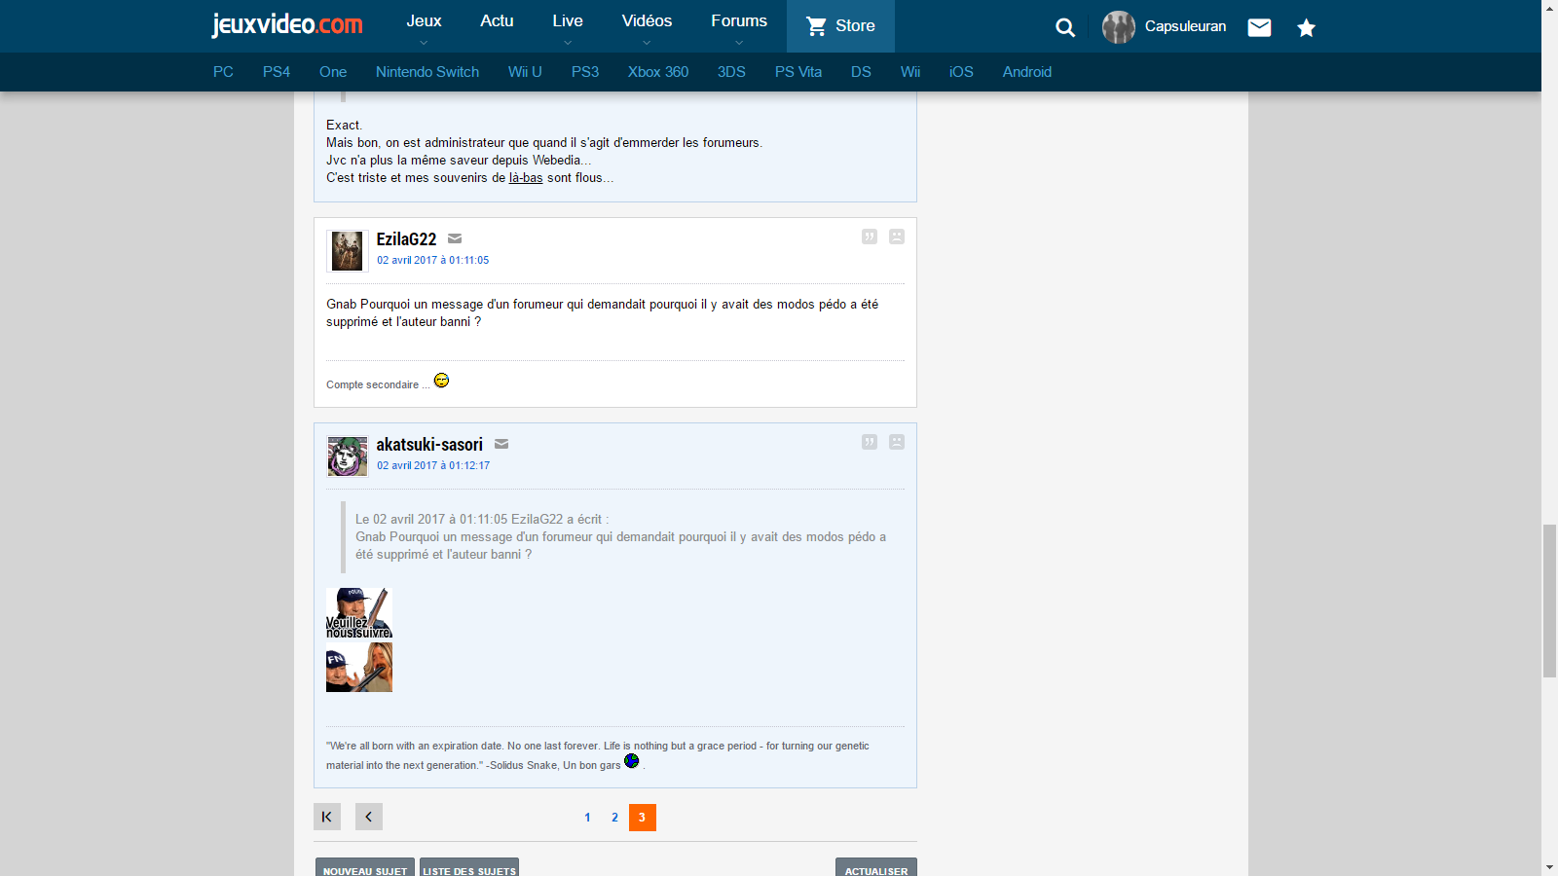The height and width of the screenshot is (876, 1558).
Task: Click the favorites star icon
Action: click(1306, 28)
